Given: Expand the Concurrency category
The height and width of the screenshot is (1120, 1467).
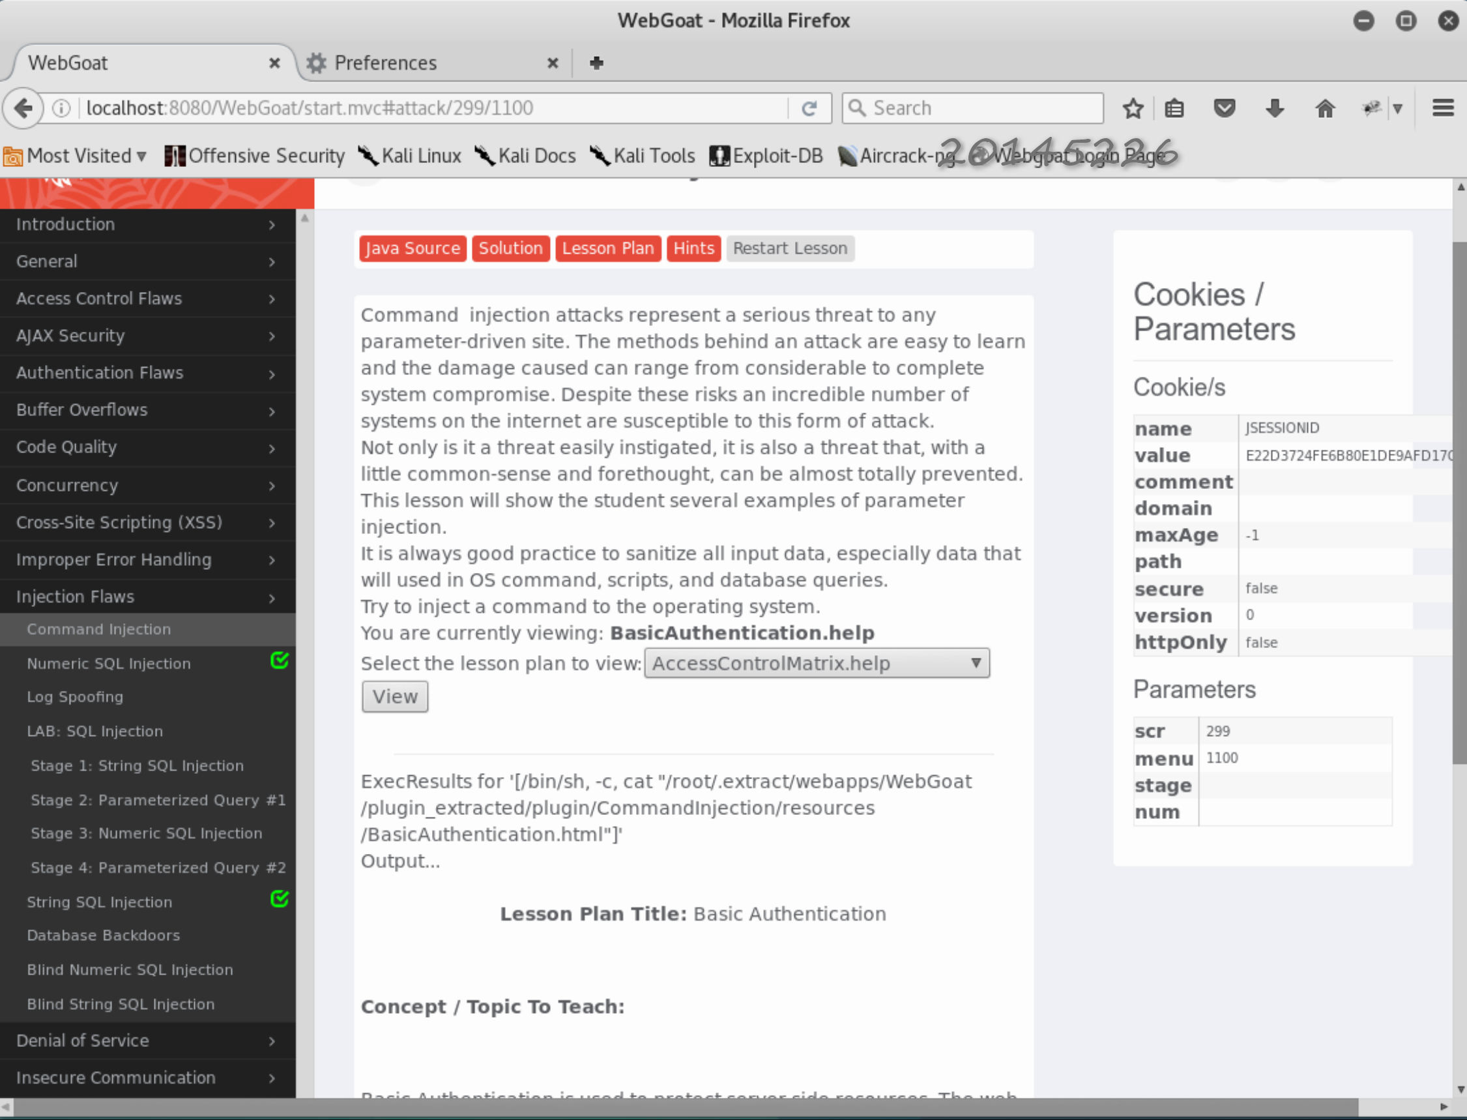Looking at the screenshot, I should (x=147, y=485).
